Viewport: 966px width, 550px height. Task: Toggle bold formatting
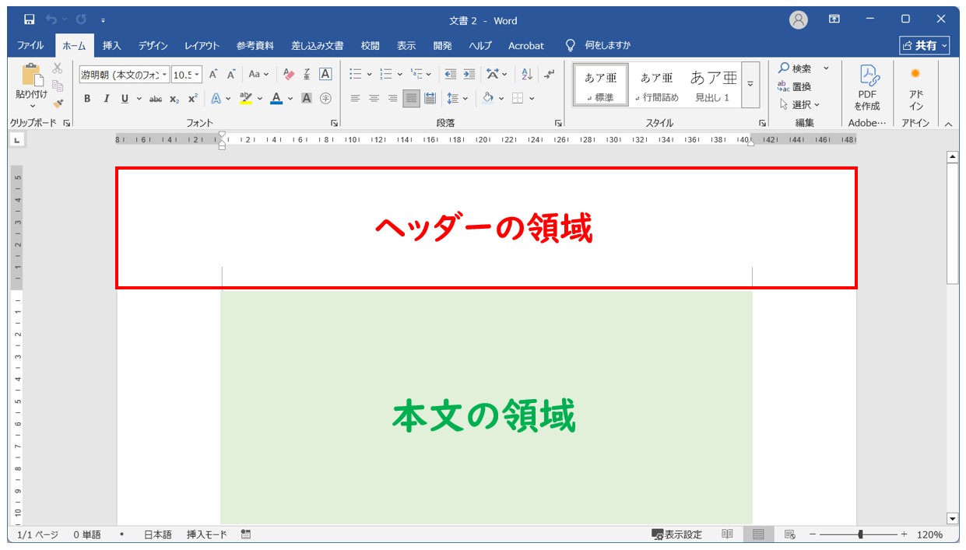click(87, 99)
